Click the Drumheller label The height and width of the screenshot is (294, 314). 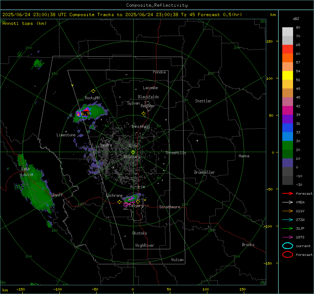point(204,172)
